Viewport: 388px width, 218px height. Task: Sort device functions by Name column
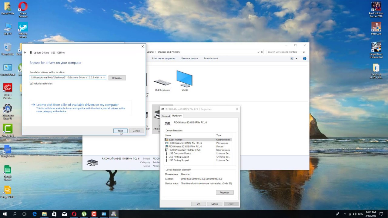(190, 135)
